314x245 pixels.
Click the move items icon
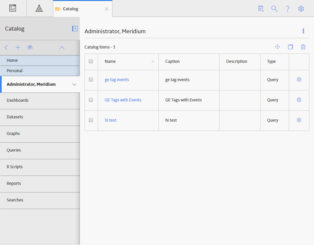277,47
